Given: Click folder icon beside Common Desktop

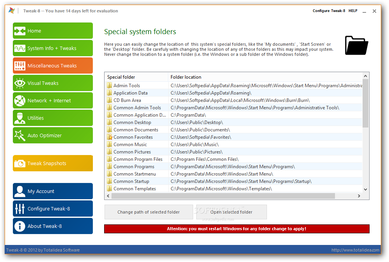Looking at the screenshot, I should tap(110, 122).
